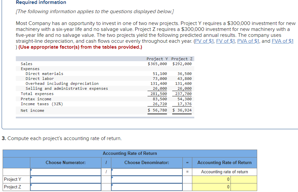Click Project Y net income $ 56,780
This screenshot has width=298, height=192.
[157, 110]
